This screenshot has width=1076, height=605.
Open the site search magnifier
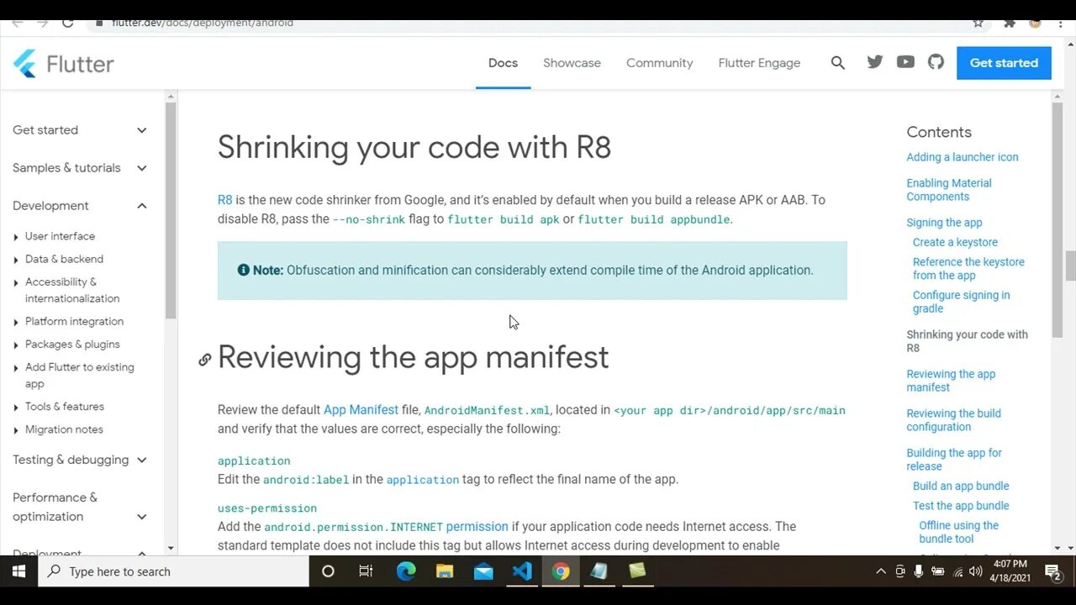(837, 63)
